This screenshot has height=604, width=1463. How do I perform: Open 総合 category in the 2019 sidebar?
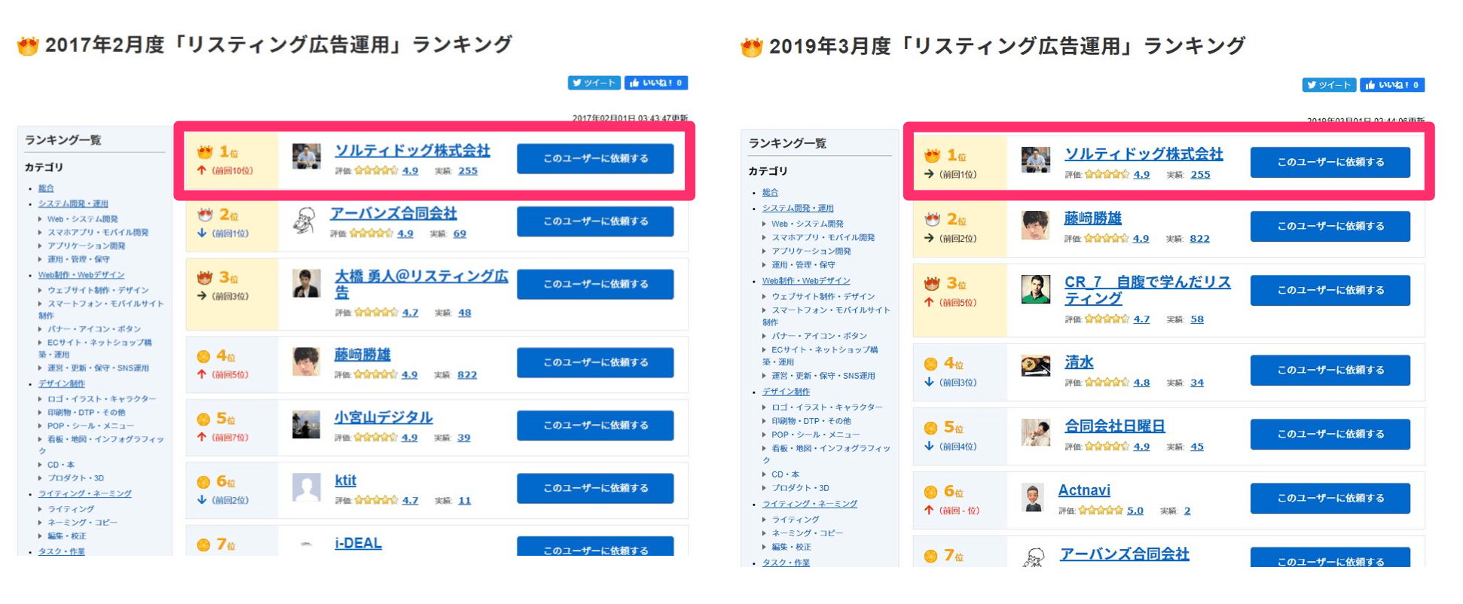(770, 193)
